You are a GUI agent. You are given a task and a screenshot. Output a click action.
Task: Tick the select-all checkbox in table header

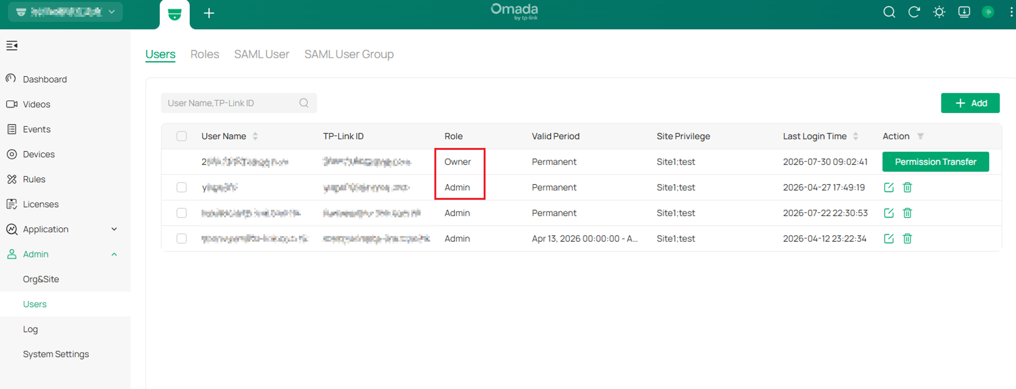181,136
